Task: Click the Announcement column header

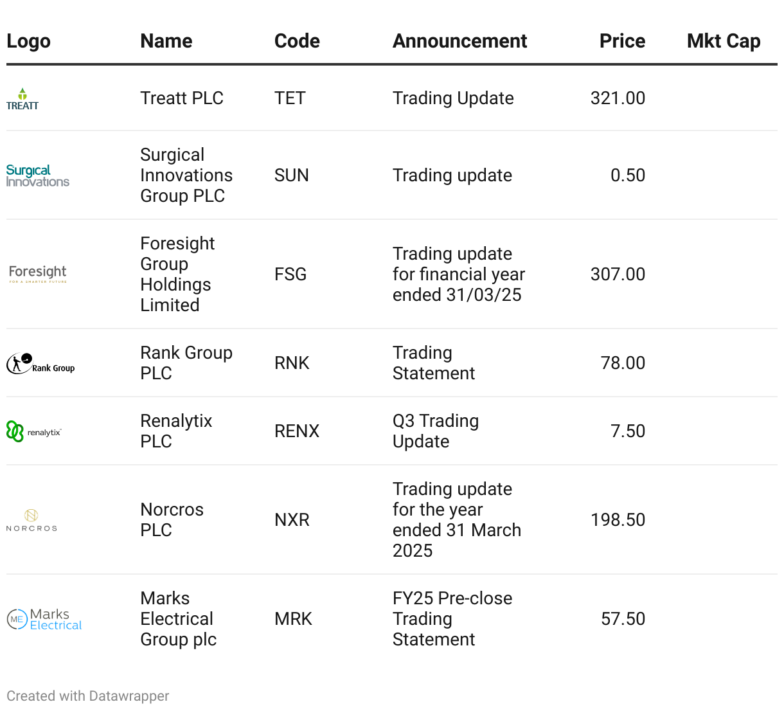Action: pos(459,41)
